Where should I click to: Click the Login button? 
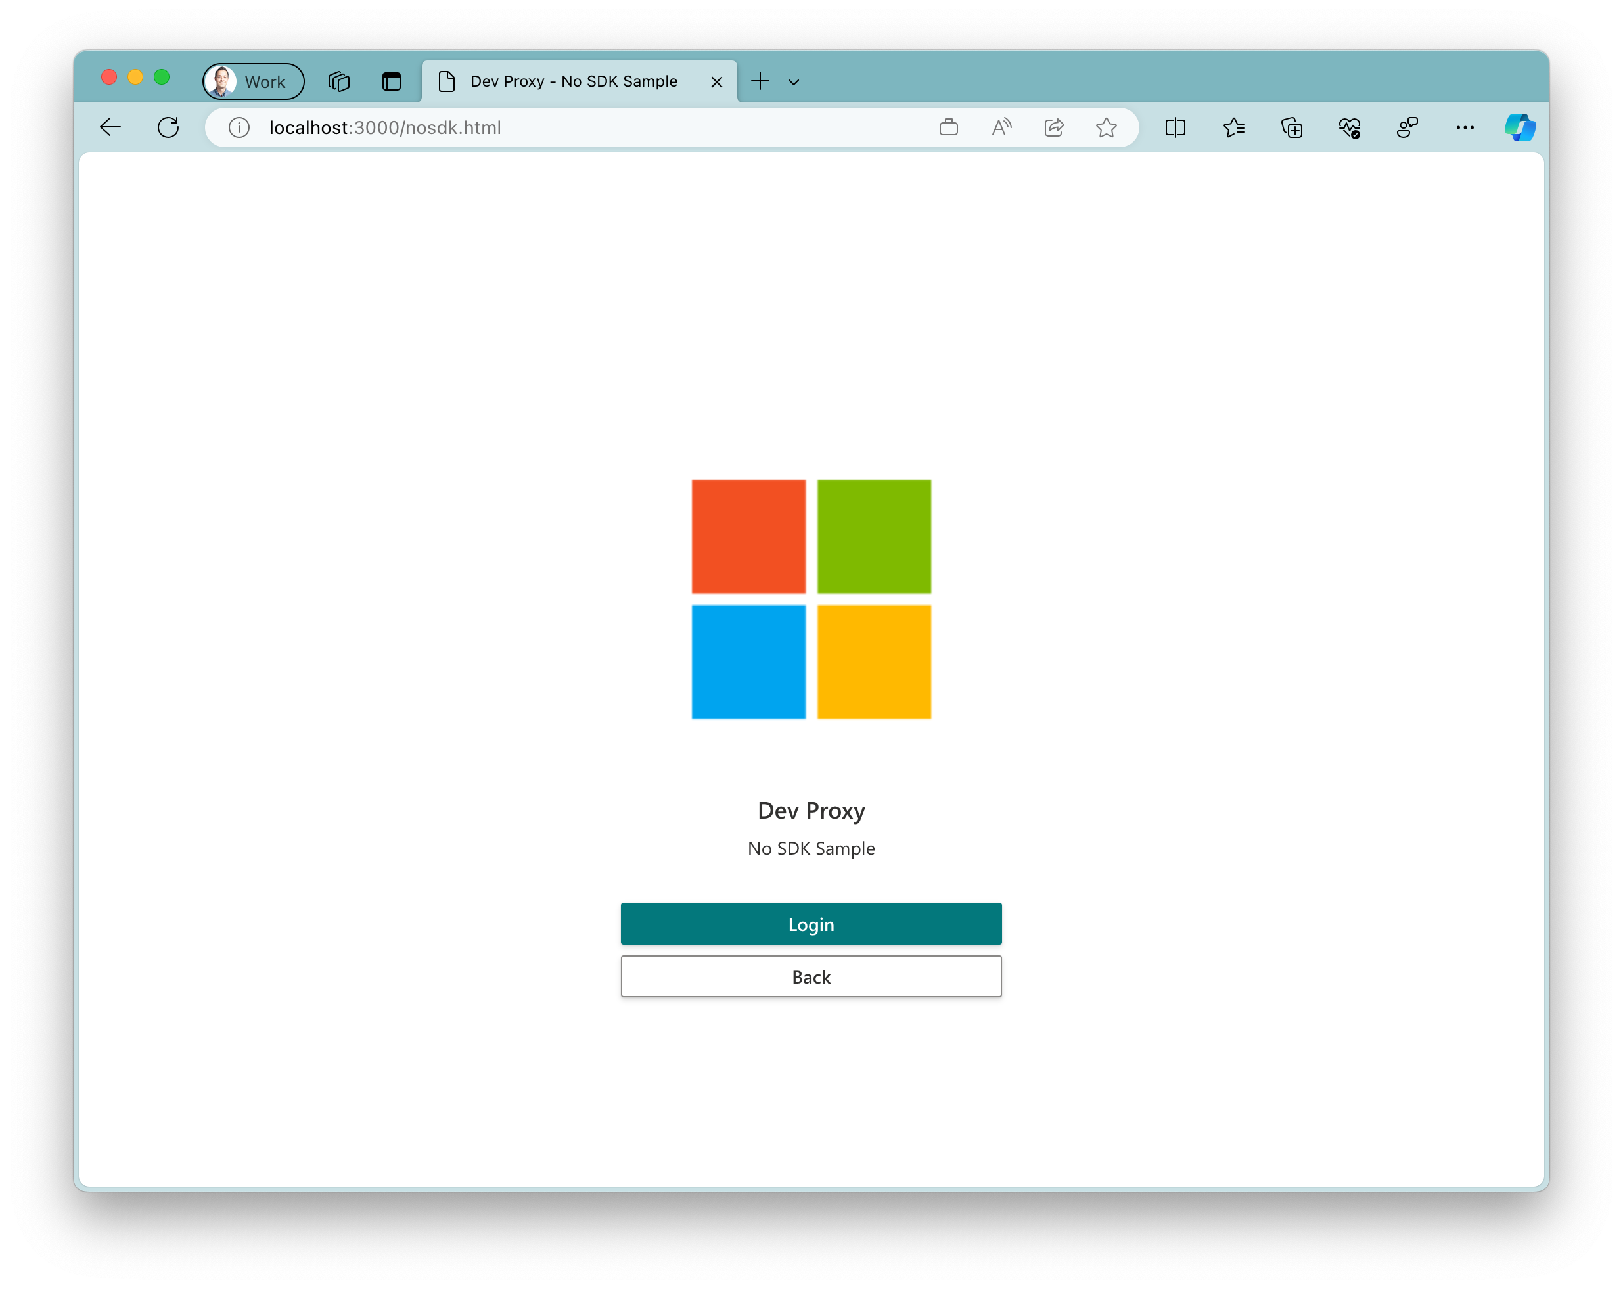(x=810, y=923)
